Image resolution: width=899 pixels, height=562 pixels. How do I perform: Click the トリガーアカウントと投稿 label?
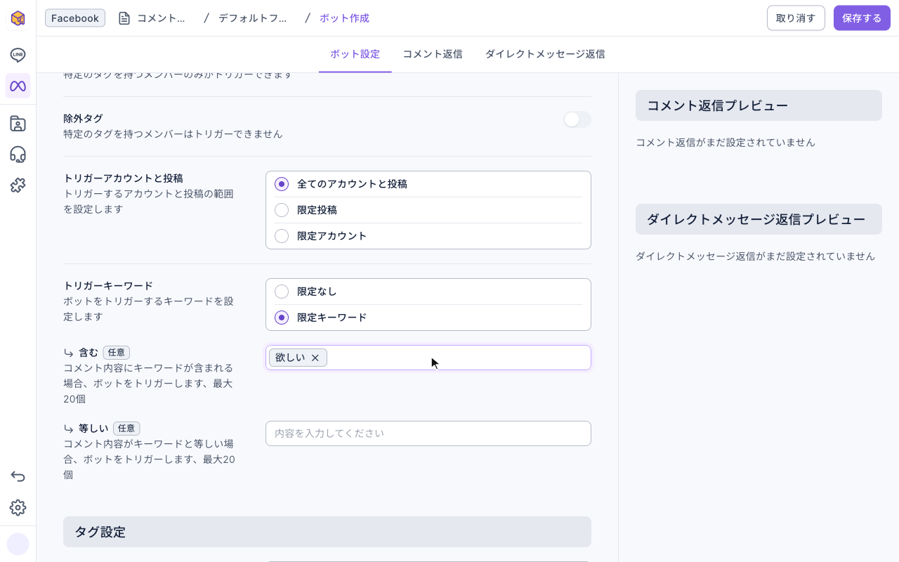pos(123,178)
